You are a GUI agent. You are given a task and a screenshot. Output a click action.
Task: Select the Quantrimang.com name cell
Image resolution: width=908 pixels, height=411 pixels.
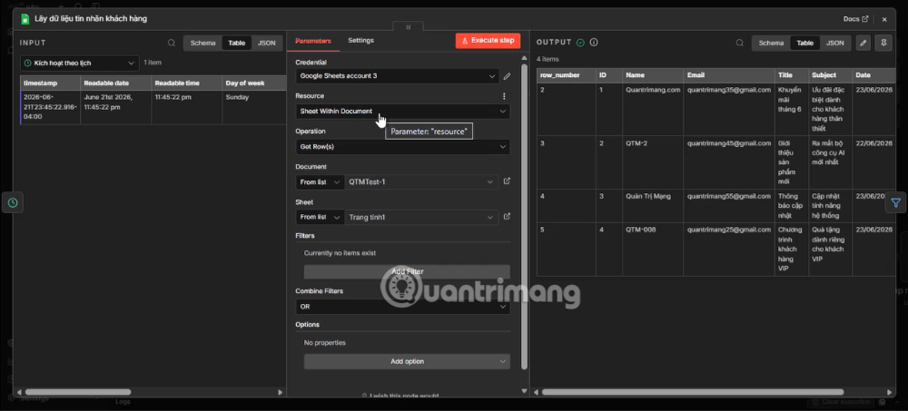pyautogui.click(x=653, y=110)
